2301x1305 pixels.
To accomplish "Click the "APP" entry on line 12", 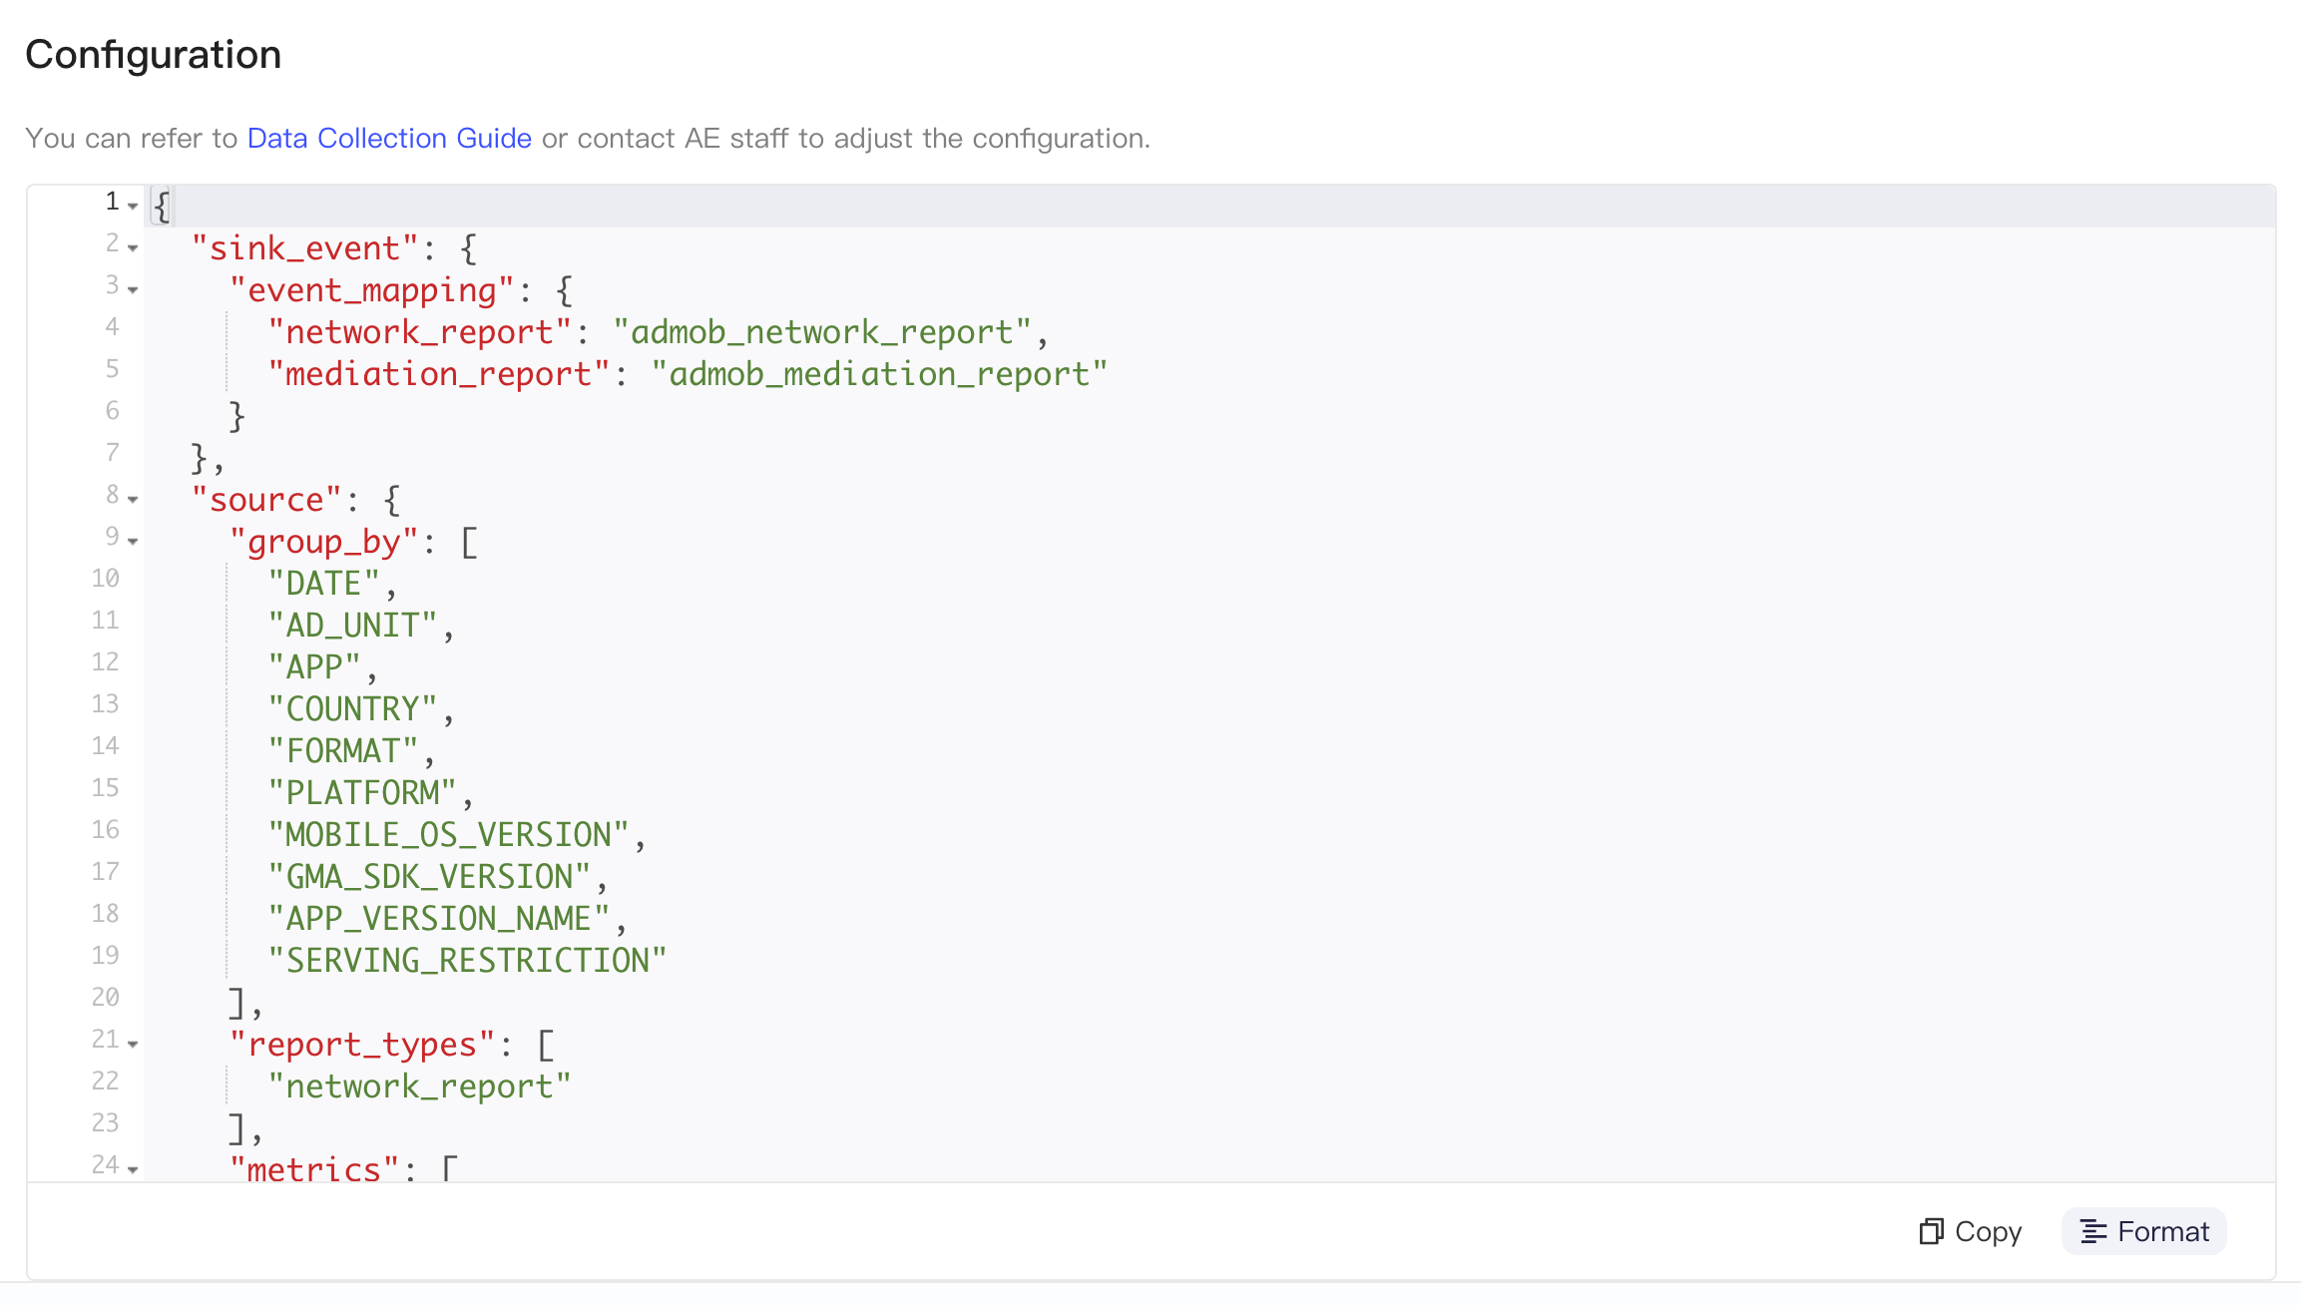I will [x=314, y=667].
